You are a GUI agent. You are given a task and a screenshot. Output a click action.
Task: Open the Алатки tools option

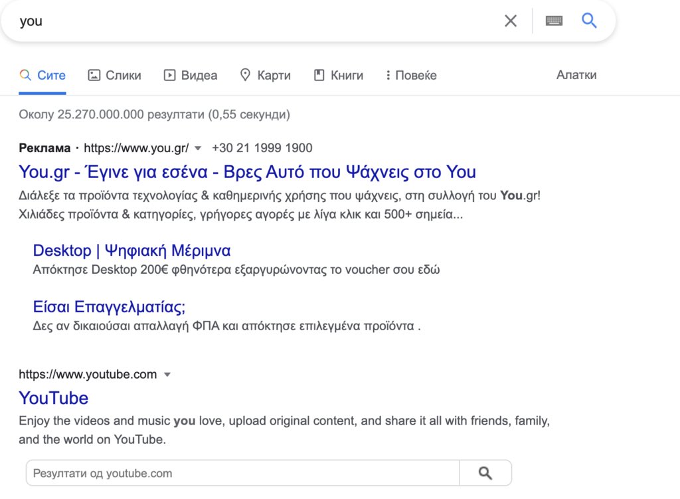click(576, 75)
